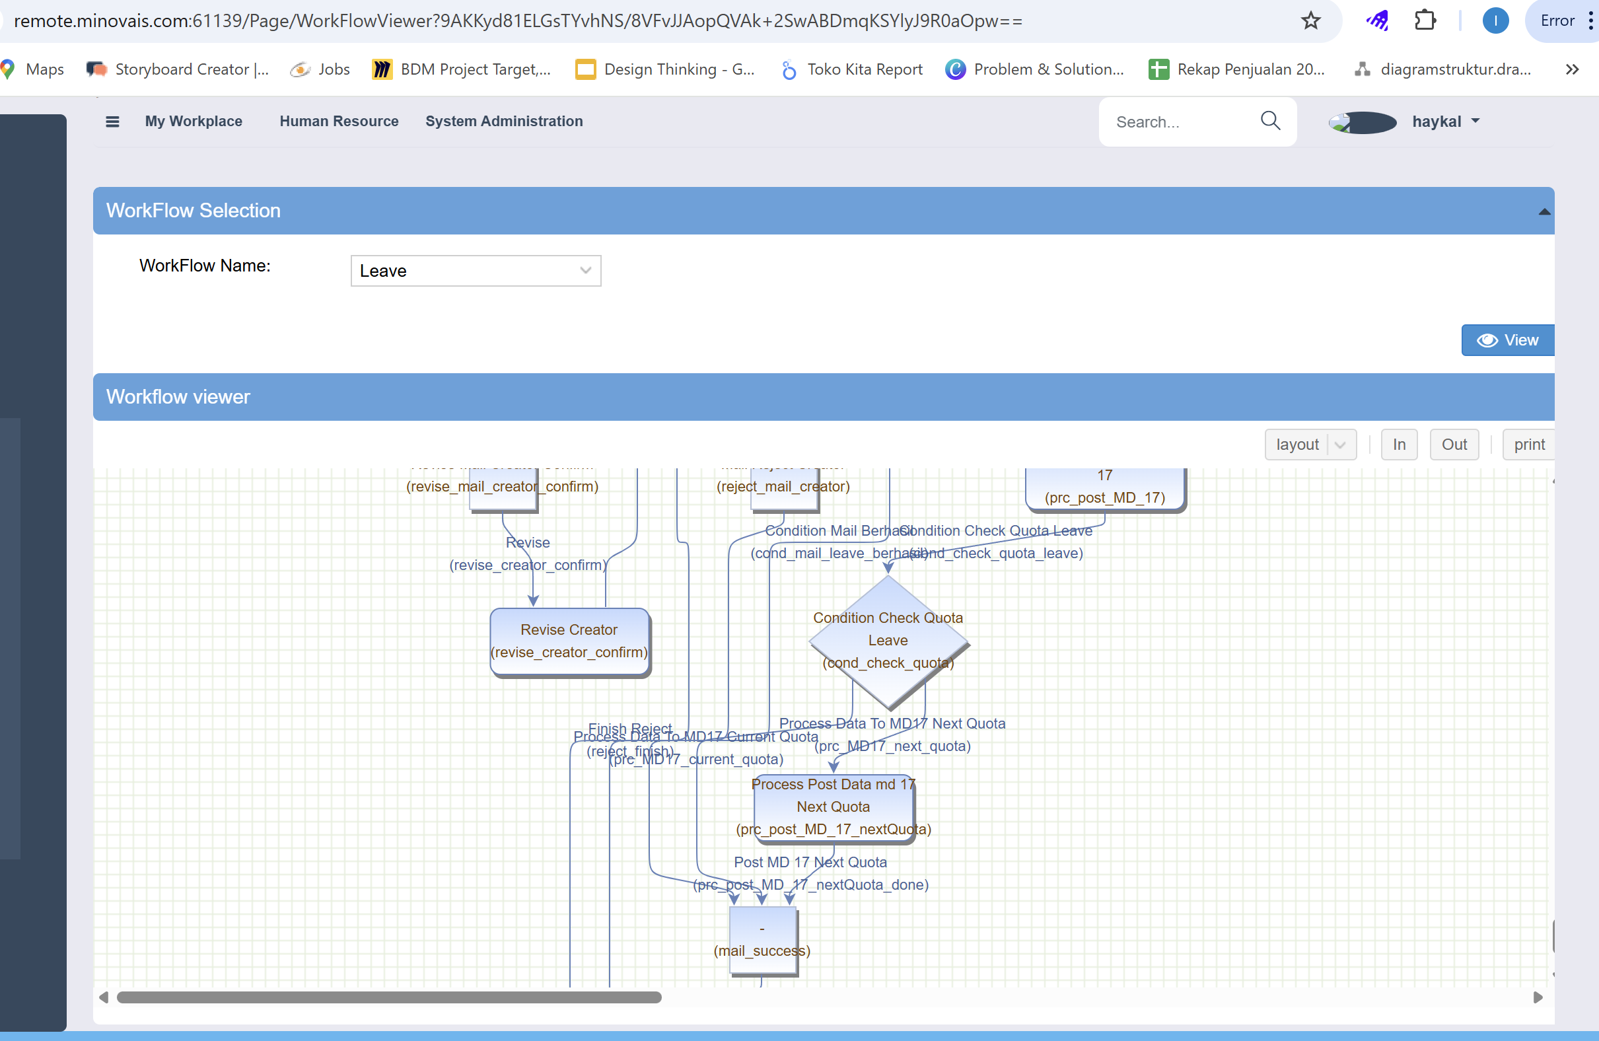The height and width of the screenshot is (1041, 1599).
Task: Open the haykal user menu dropdown
Action: (x=1475, y=122)
